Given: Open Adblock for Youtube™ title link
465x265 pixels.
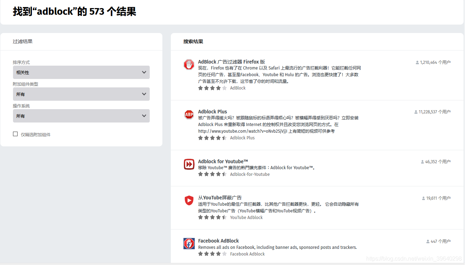Looking at the screenshot, I should tap(223, 161).
